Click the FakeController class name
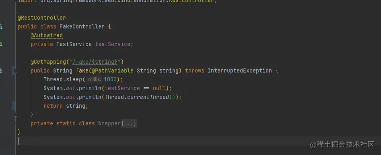This screenshot has width=381, height=155. (82, 26)
